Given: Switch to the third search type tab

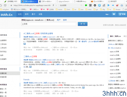Looking at the screenshot, I should (x=65, y=20).
